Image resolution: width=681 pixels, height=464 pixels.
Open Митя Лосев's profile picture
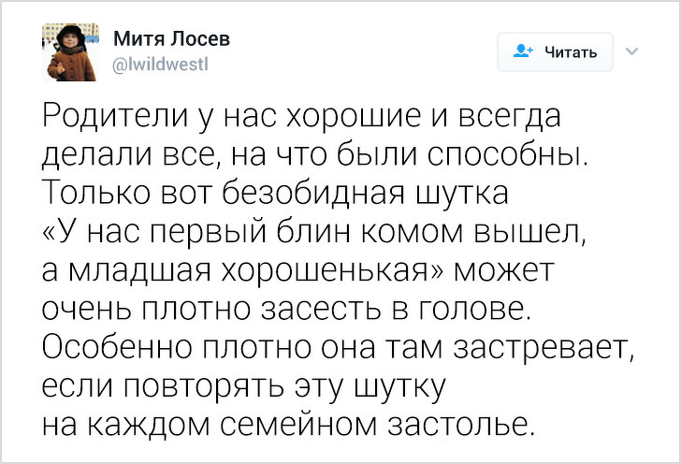pyautogui.click(x=71, y=52)
